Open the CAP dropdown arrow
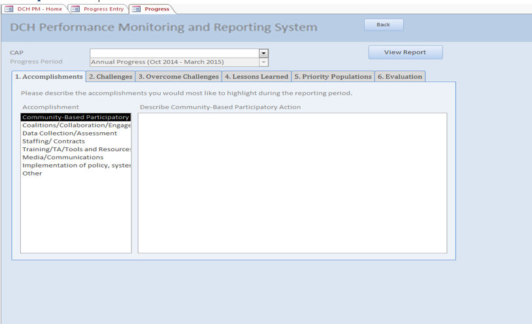 (x=263, y=53)
